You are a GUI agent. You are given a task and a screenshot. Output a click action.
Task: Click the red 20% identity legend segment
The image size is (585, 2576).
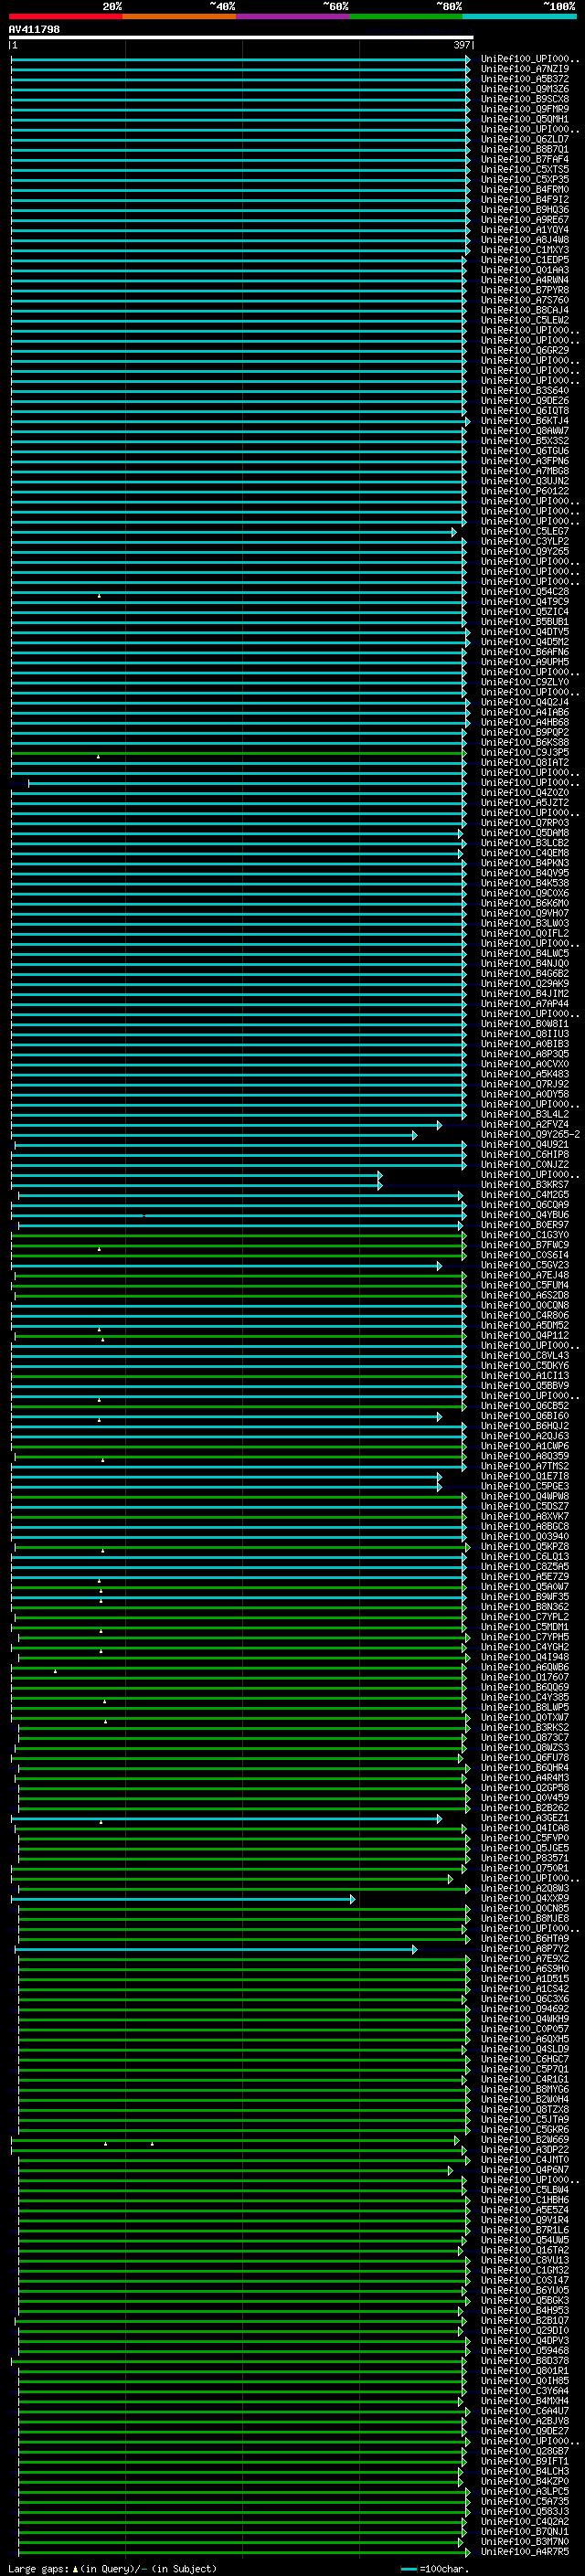65,16
